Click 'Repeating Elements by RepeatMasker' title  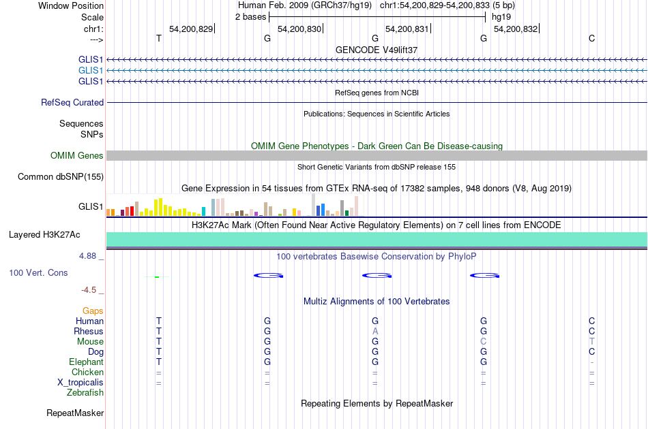pos(377,403)
